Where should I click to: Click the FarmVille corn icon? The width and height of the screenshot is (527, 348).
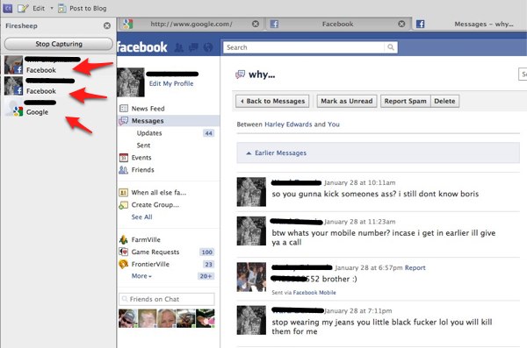tap(124, 239)
